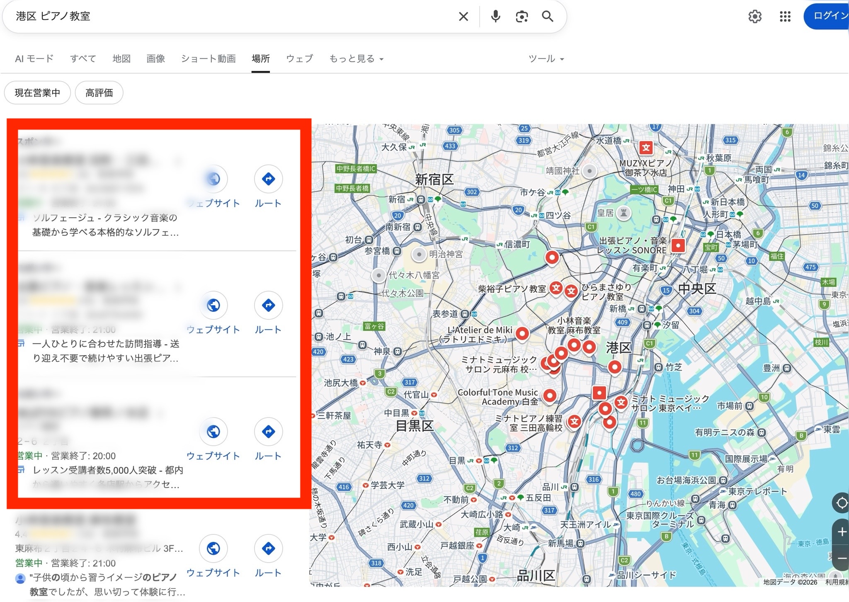The width and height of the screenshot is (849, 602).
Task: Click the 靖國神社 landmark icon on map
Action: (589, 170)
